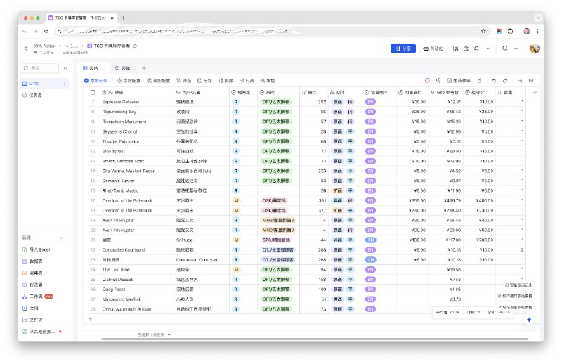Click the sidebar search field
This screenshot has width=562, height=364.
point(40,67)
